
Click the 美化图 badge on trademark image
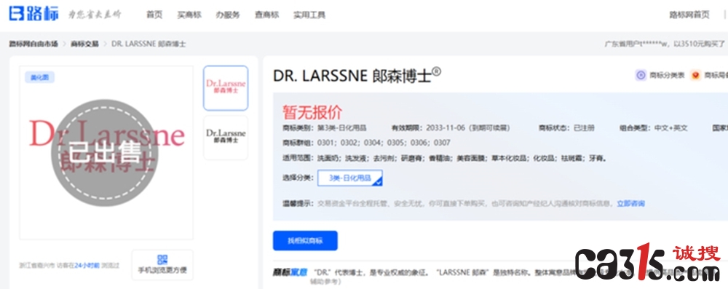[x=39, y=78]
